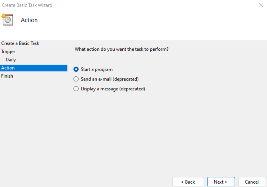This screenshot has width=267, height=187.
Task: Select the highlighted Action step in sidebar
Action: pos(8,68)
